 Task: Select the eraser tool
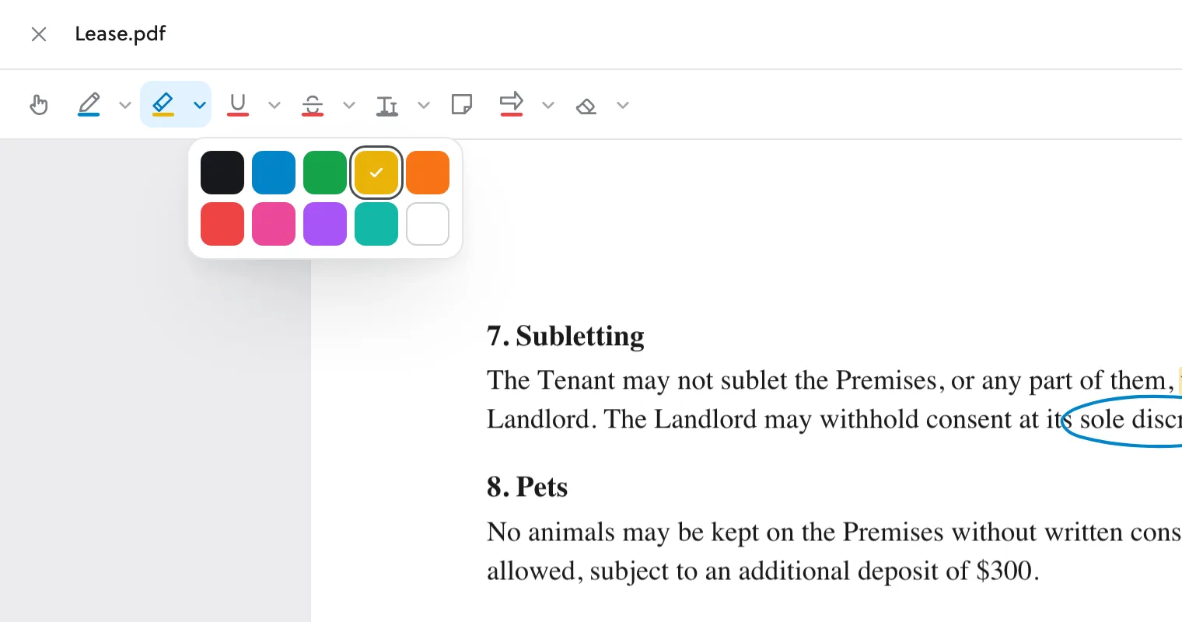586,106
